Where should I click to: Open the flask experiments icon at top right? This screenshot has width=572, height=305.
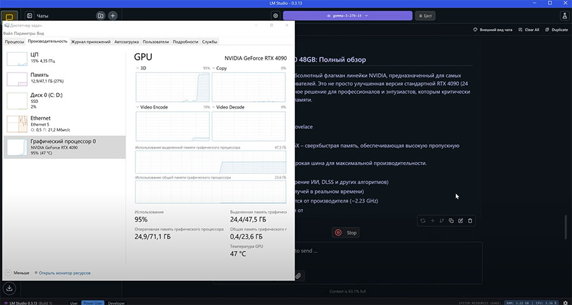tap(564, 16)
